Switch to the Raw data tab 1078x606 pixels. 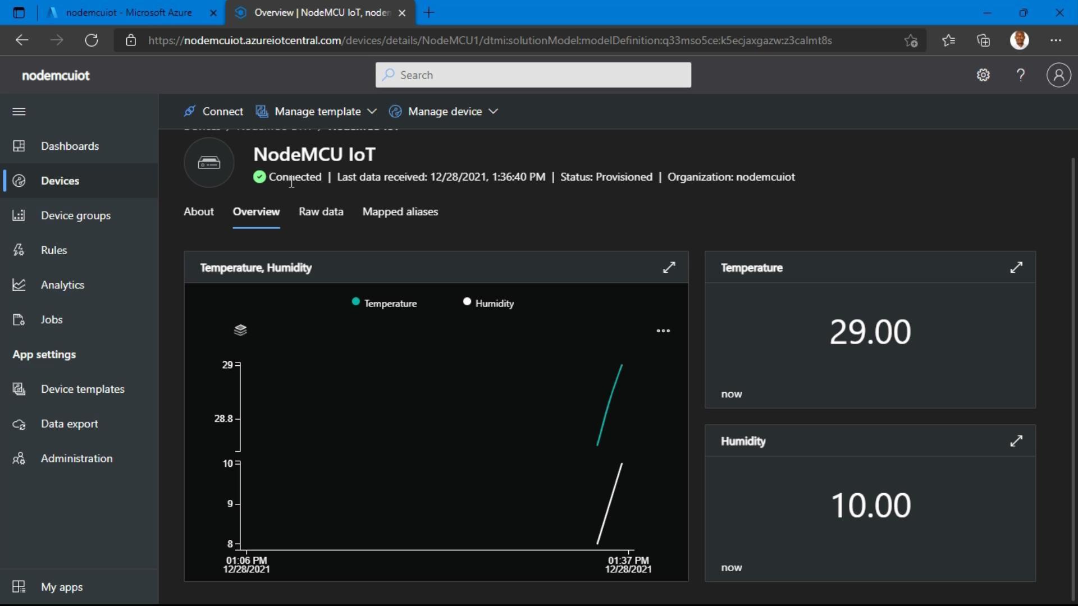click(321, 212)
